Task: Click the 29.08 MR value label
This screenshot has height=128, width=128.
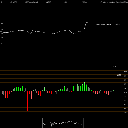Action: coord(119,75)
